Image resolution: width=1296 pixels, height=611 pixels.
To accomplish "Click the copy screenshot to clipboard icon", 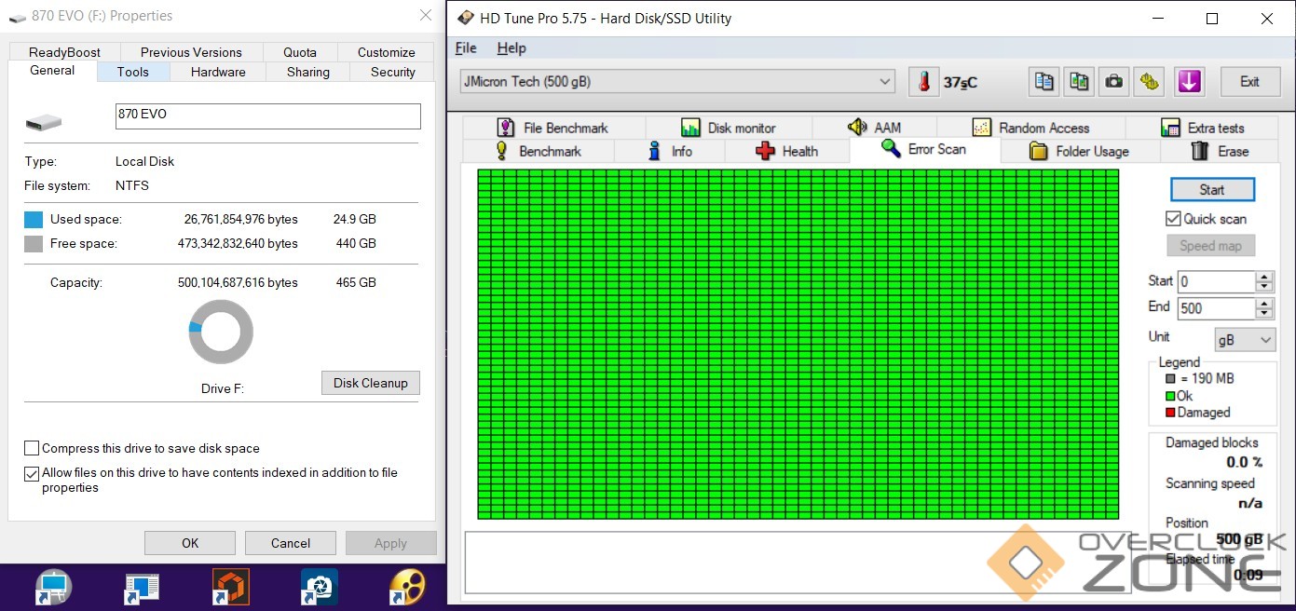I will pos(1079,82).
